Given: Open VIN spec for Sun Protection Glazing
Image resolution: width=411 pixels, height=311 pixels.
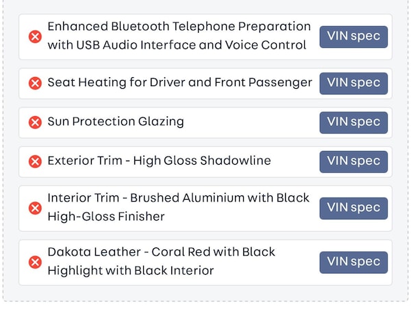Looking at the screenshot, I should pos(353,122).
